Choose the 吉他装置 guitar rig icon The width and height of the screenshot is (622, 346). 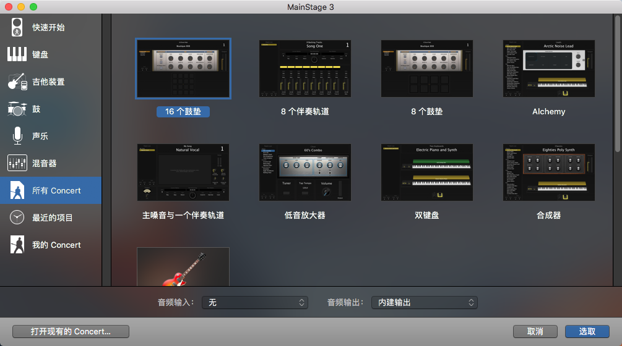pos(17,82)
